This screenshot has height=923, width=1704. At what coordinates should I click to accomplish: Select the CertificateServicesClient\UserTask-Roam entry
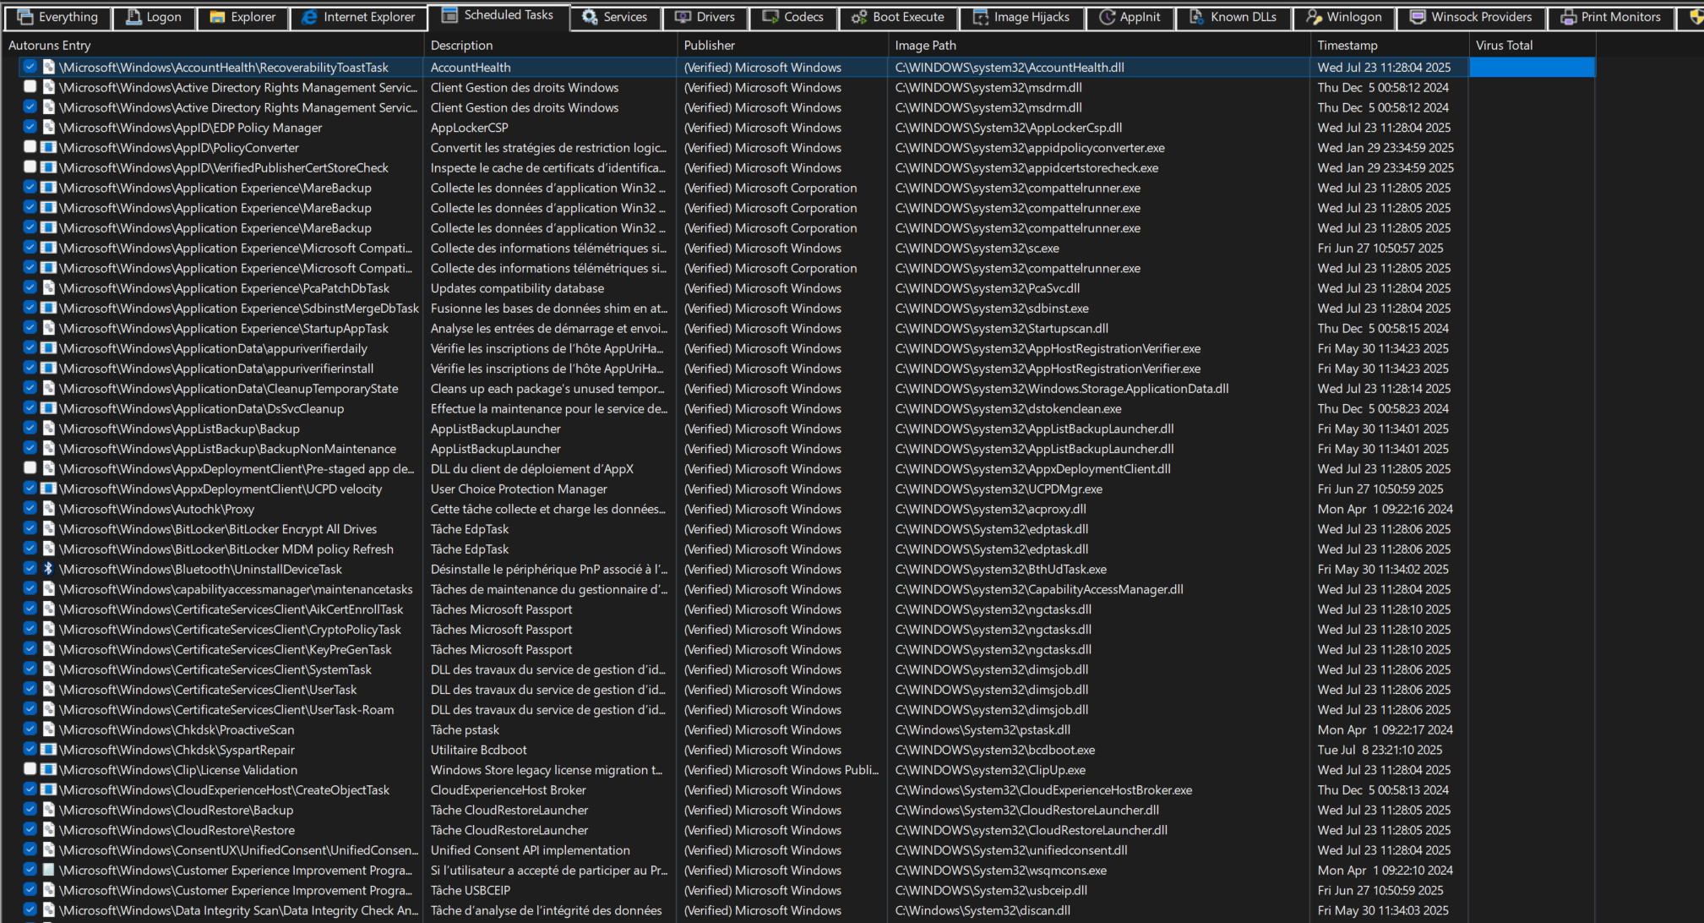(x=226, y=709)
